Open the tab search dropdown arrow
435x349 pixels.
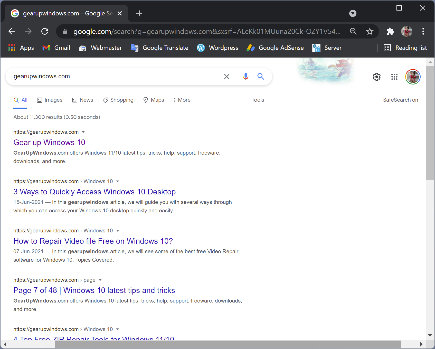[353, 13]
